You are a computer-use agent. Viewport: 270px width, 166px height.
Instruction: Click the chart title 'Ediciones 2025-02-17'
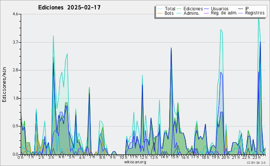point(69,8)
